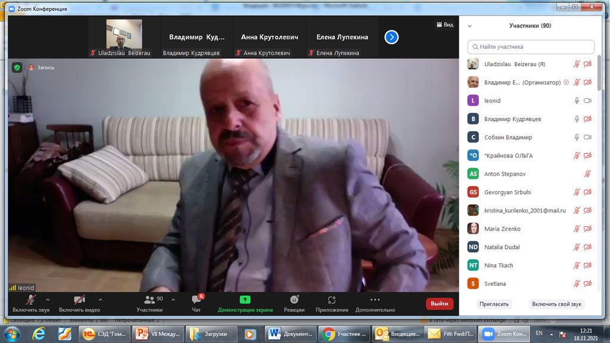This screenshot has width=610, height=343.
Task: Start camera with Включить видео button
Action: point(79,304)
